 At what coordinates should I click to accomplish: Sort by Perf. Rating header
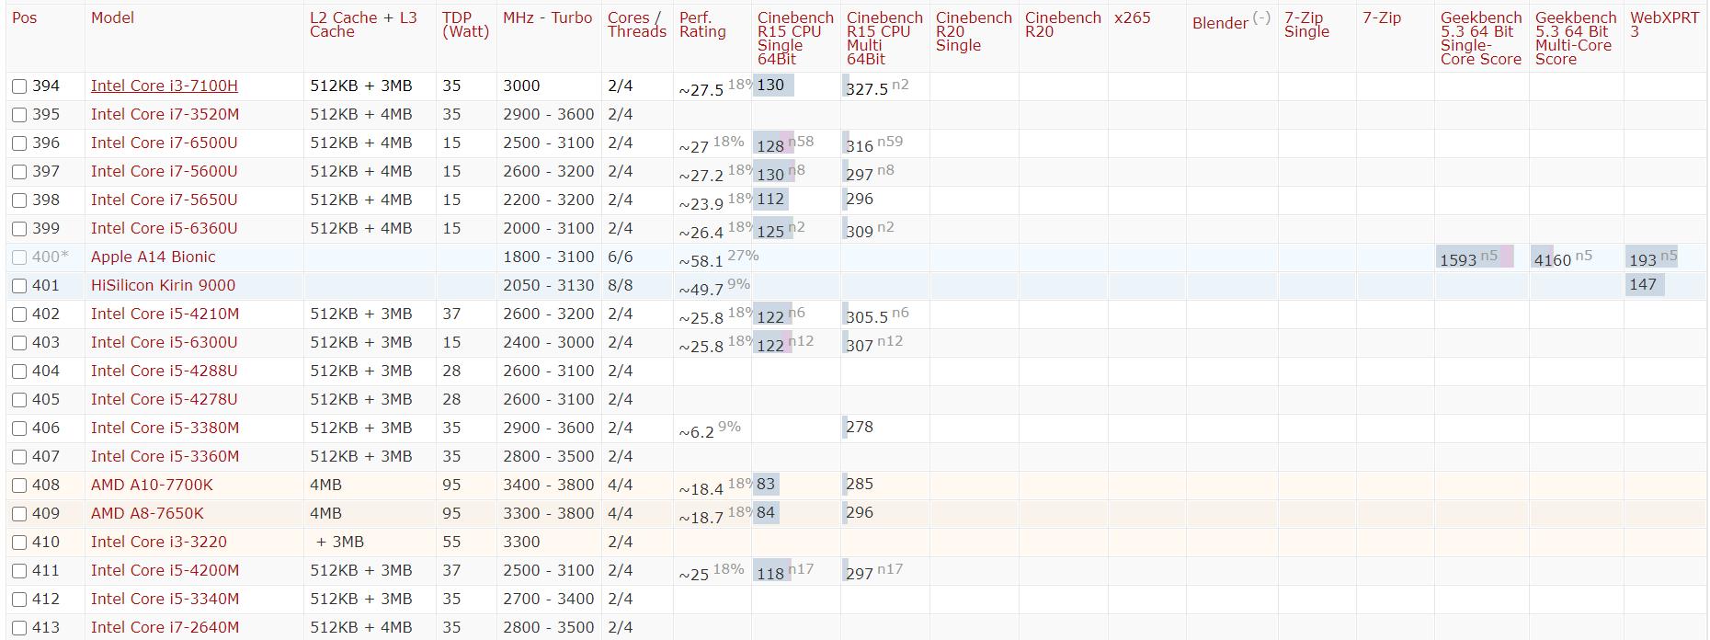click(702, 25)
